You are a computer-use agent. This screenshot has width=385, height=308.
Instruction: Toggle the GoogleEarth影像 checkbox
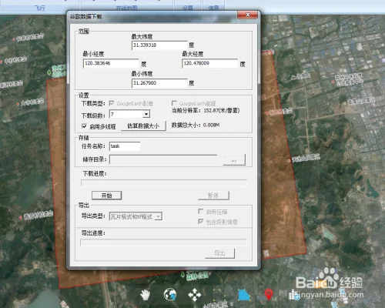pyautogui.click(x=112, y=103)
